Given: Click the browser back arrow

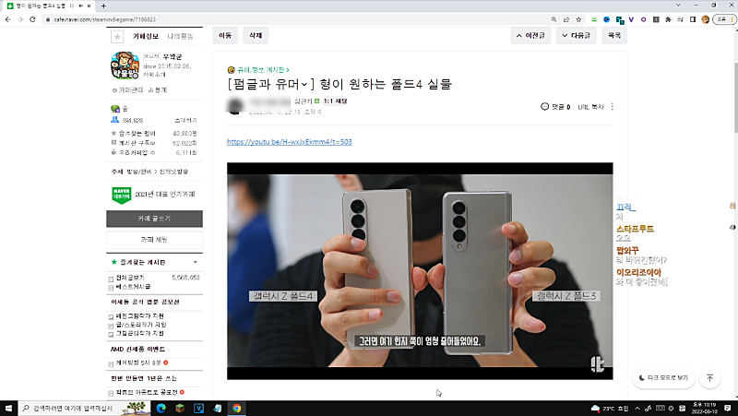Looking at the screenshot, I should [7, 19].
